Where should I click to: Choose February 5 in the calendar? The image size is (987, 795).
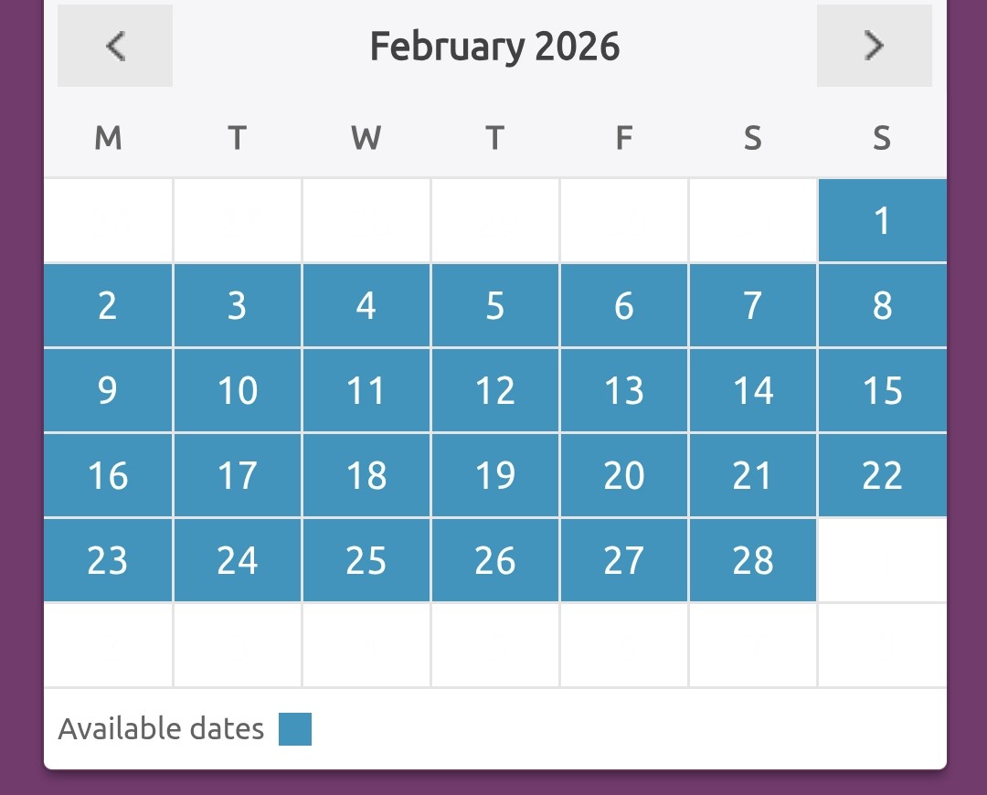point(495,305)
